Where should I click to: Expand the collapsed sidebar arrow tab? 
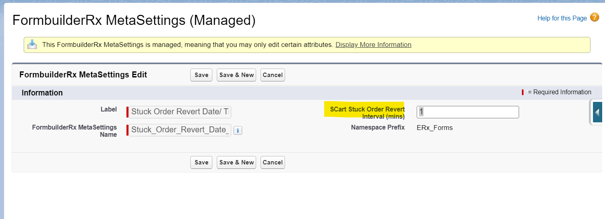click(x=597, y=112)
